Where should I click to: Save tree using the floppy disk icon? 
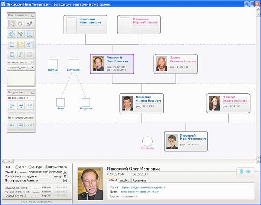[x=12, y=44]
